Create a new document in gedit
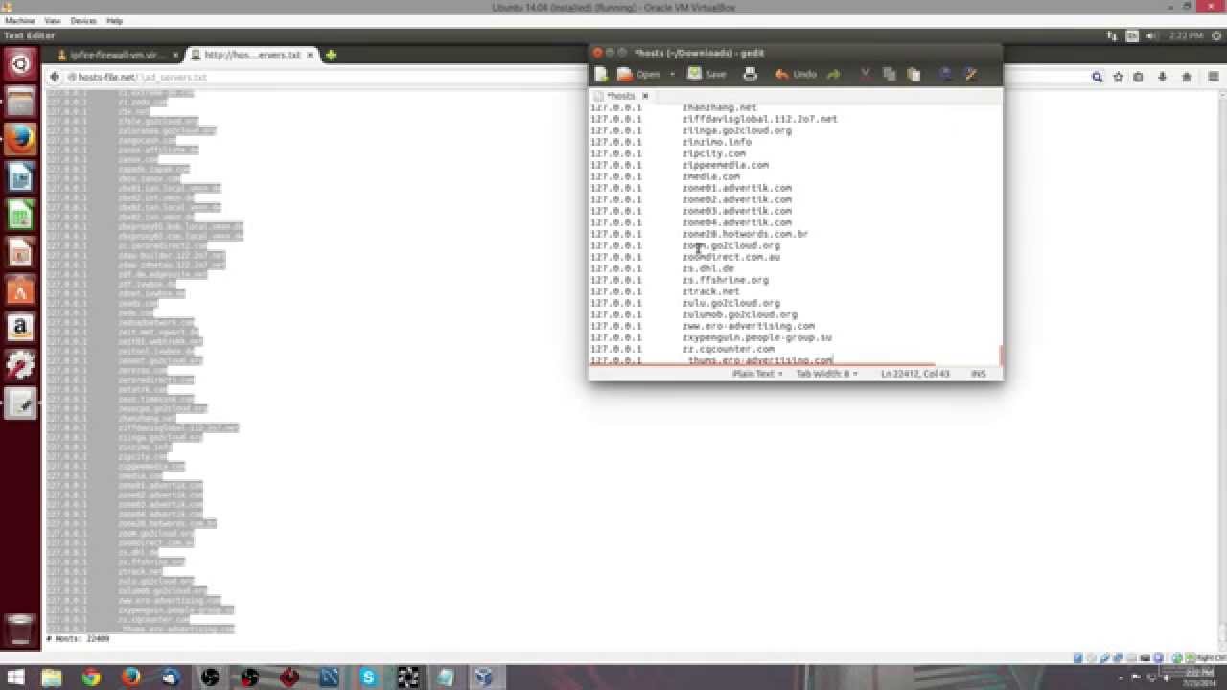Screen dimensions: 1227x690 (601, 74)
